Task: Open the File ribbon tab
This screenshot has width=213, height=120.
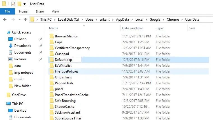Action: click(x=8, y=11)
